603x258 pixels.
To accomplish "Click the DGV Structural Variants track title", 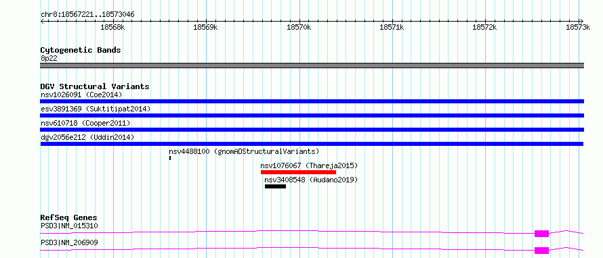I will coord(95,86).
